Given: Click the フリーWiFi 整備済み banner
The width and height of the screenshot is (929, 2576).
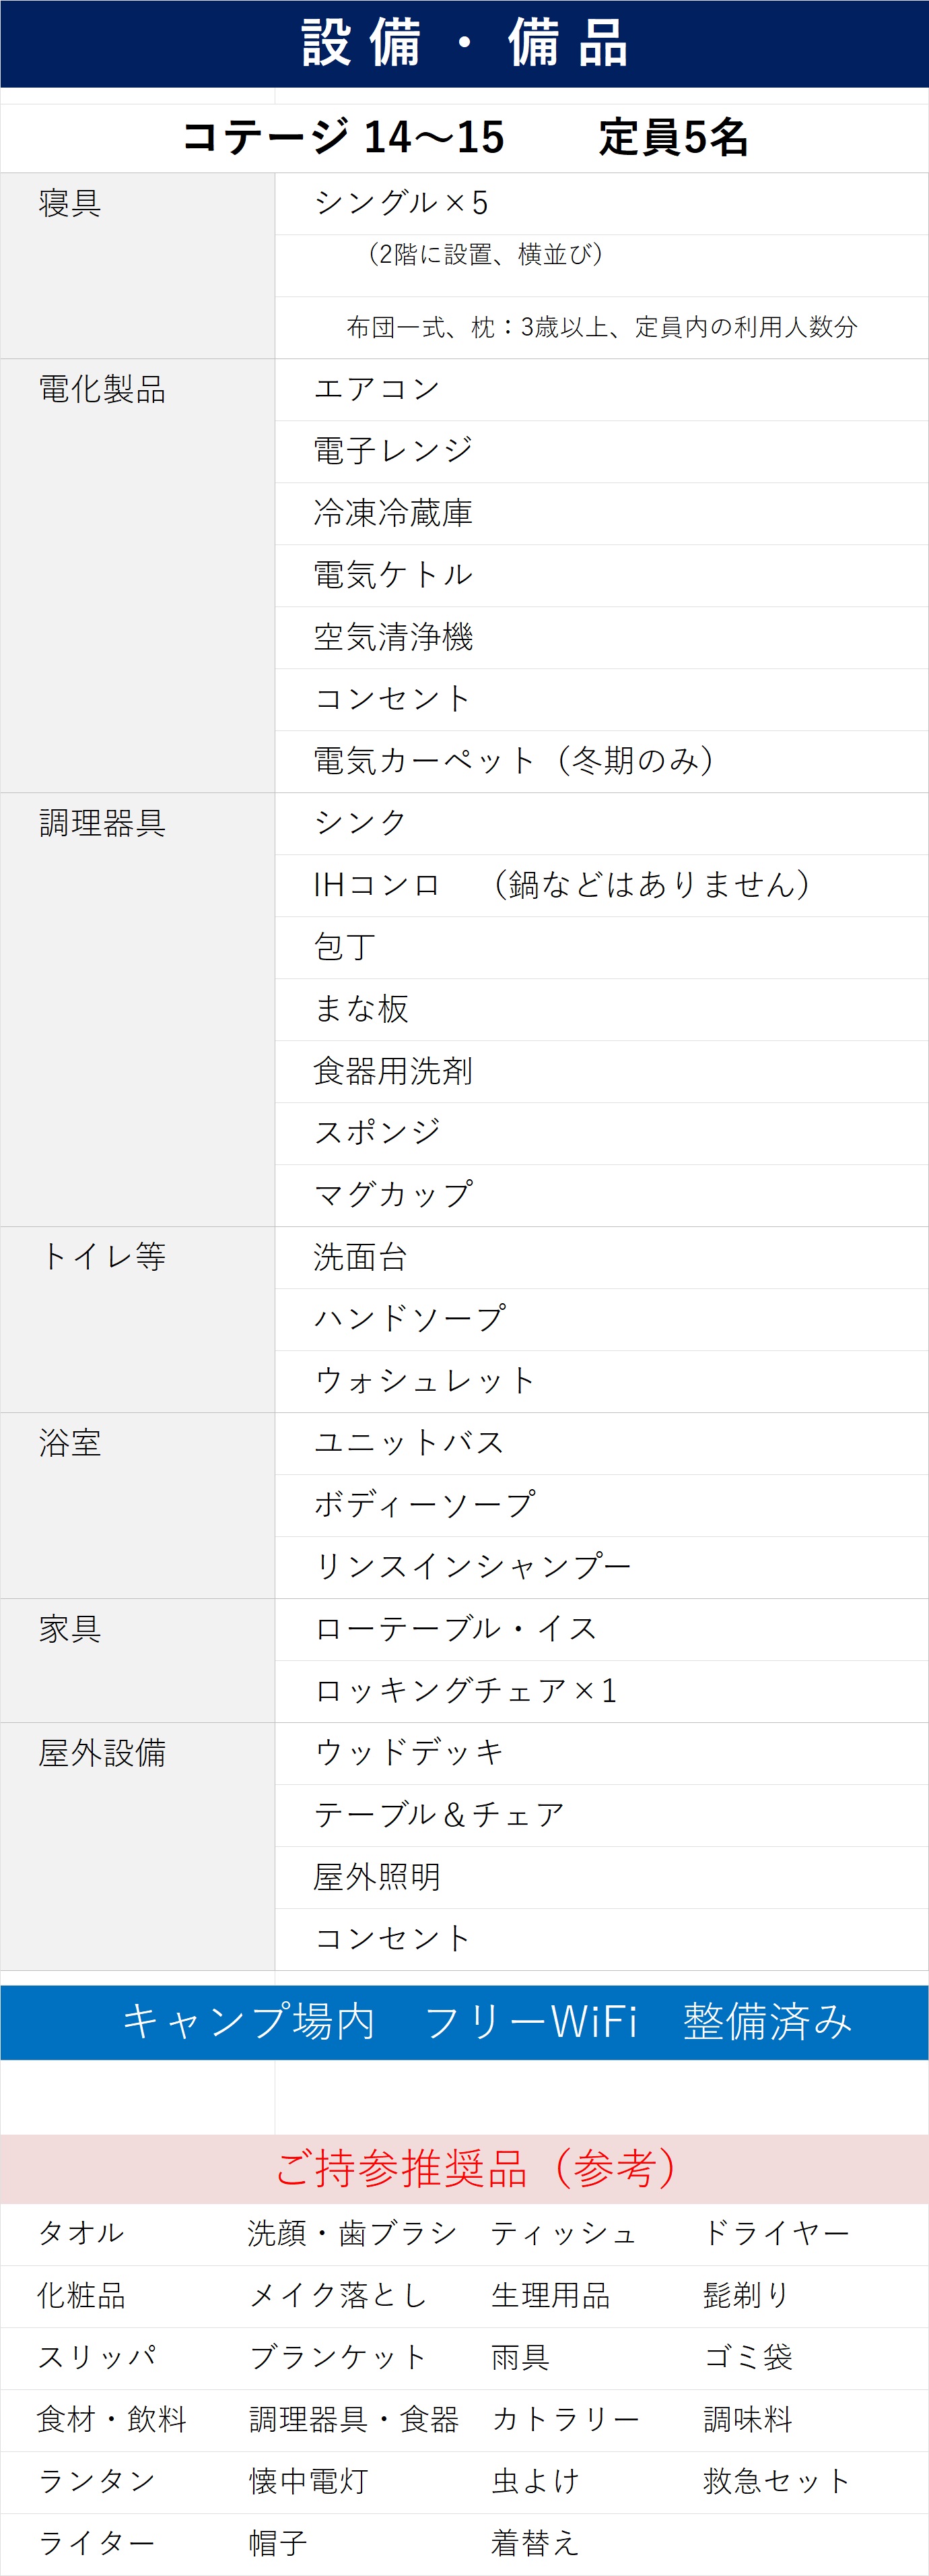Looking at the screenshot, I should pyautogui.click(x=487, y=2021).
